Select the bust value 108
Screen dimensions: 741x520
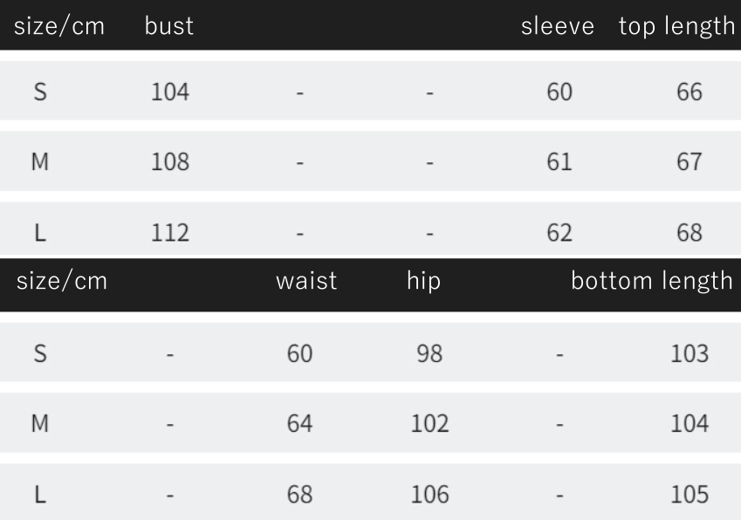[170, 162]
